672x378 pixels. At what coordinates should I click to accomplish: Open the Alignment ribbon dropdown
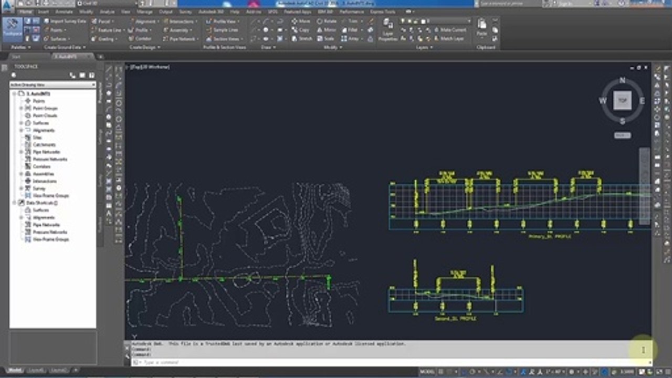click(144, 22)
